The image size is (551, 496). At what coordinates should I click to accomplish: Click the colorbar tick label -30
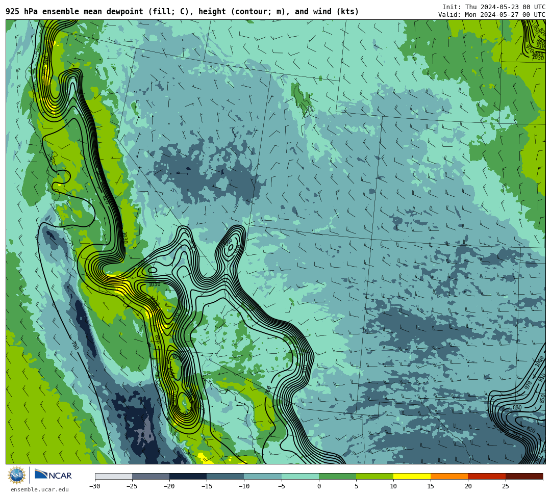(x=95, y=486)
